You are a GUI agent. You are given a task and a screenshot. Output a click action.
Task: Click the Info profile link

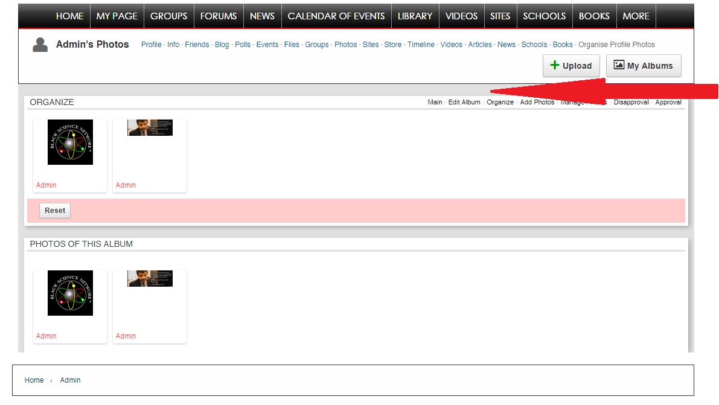click(x=173, y=45)
